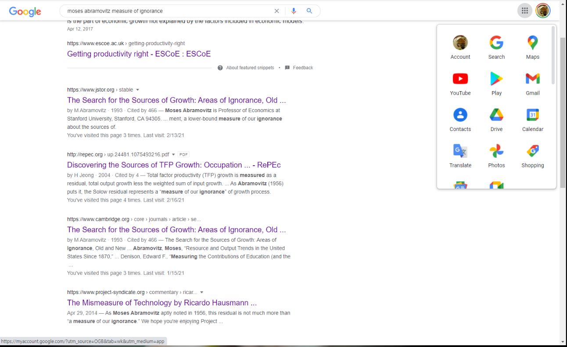Expand project-syndicate.org result options arrow
The height and width of the screenshot is (347, 567).
(x=201, y=292)
